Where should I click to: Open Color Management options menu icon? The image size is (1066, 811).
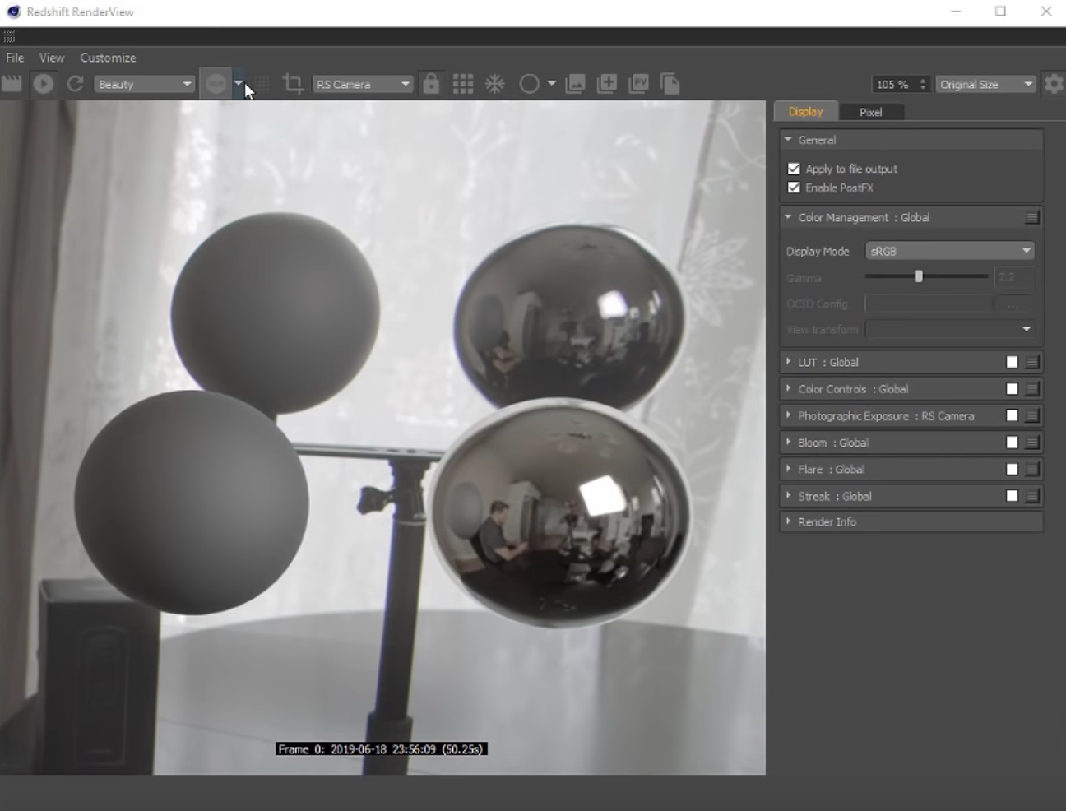(x=1031, y=217)
